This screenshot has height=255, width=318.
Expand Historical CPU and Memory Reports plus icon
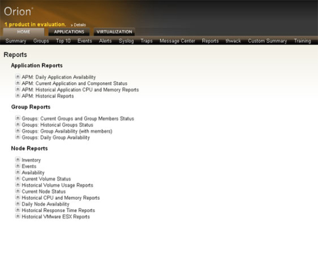(x=18, y=197)
